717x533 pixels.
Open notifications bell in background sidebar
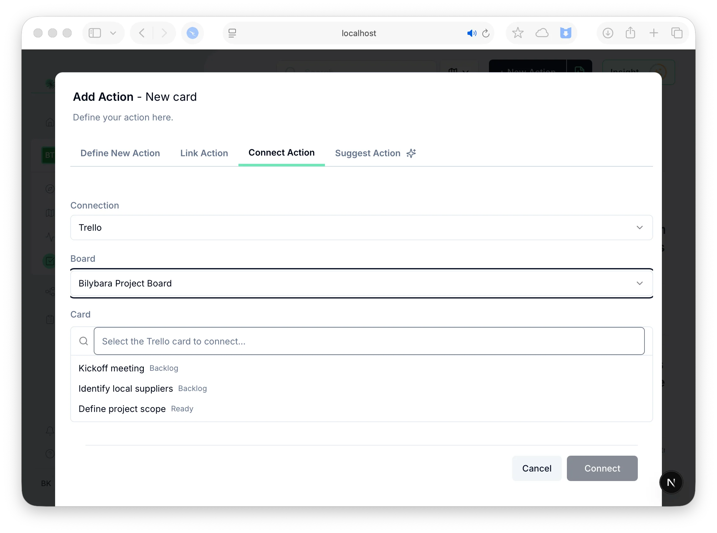point(50,431)
